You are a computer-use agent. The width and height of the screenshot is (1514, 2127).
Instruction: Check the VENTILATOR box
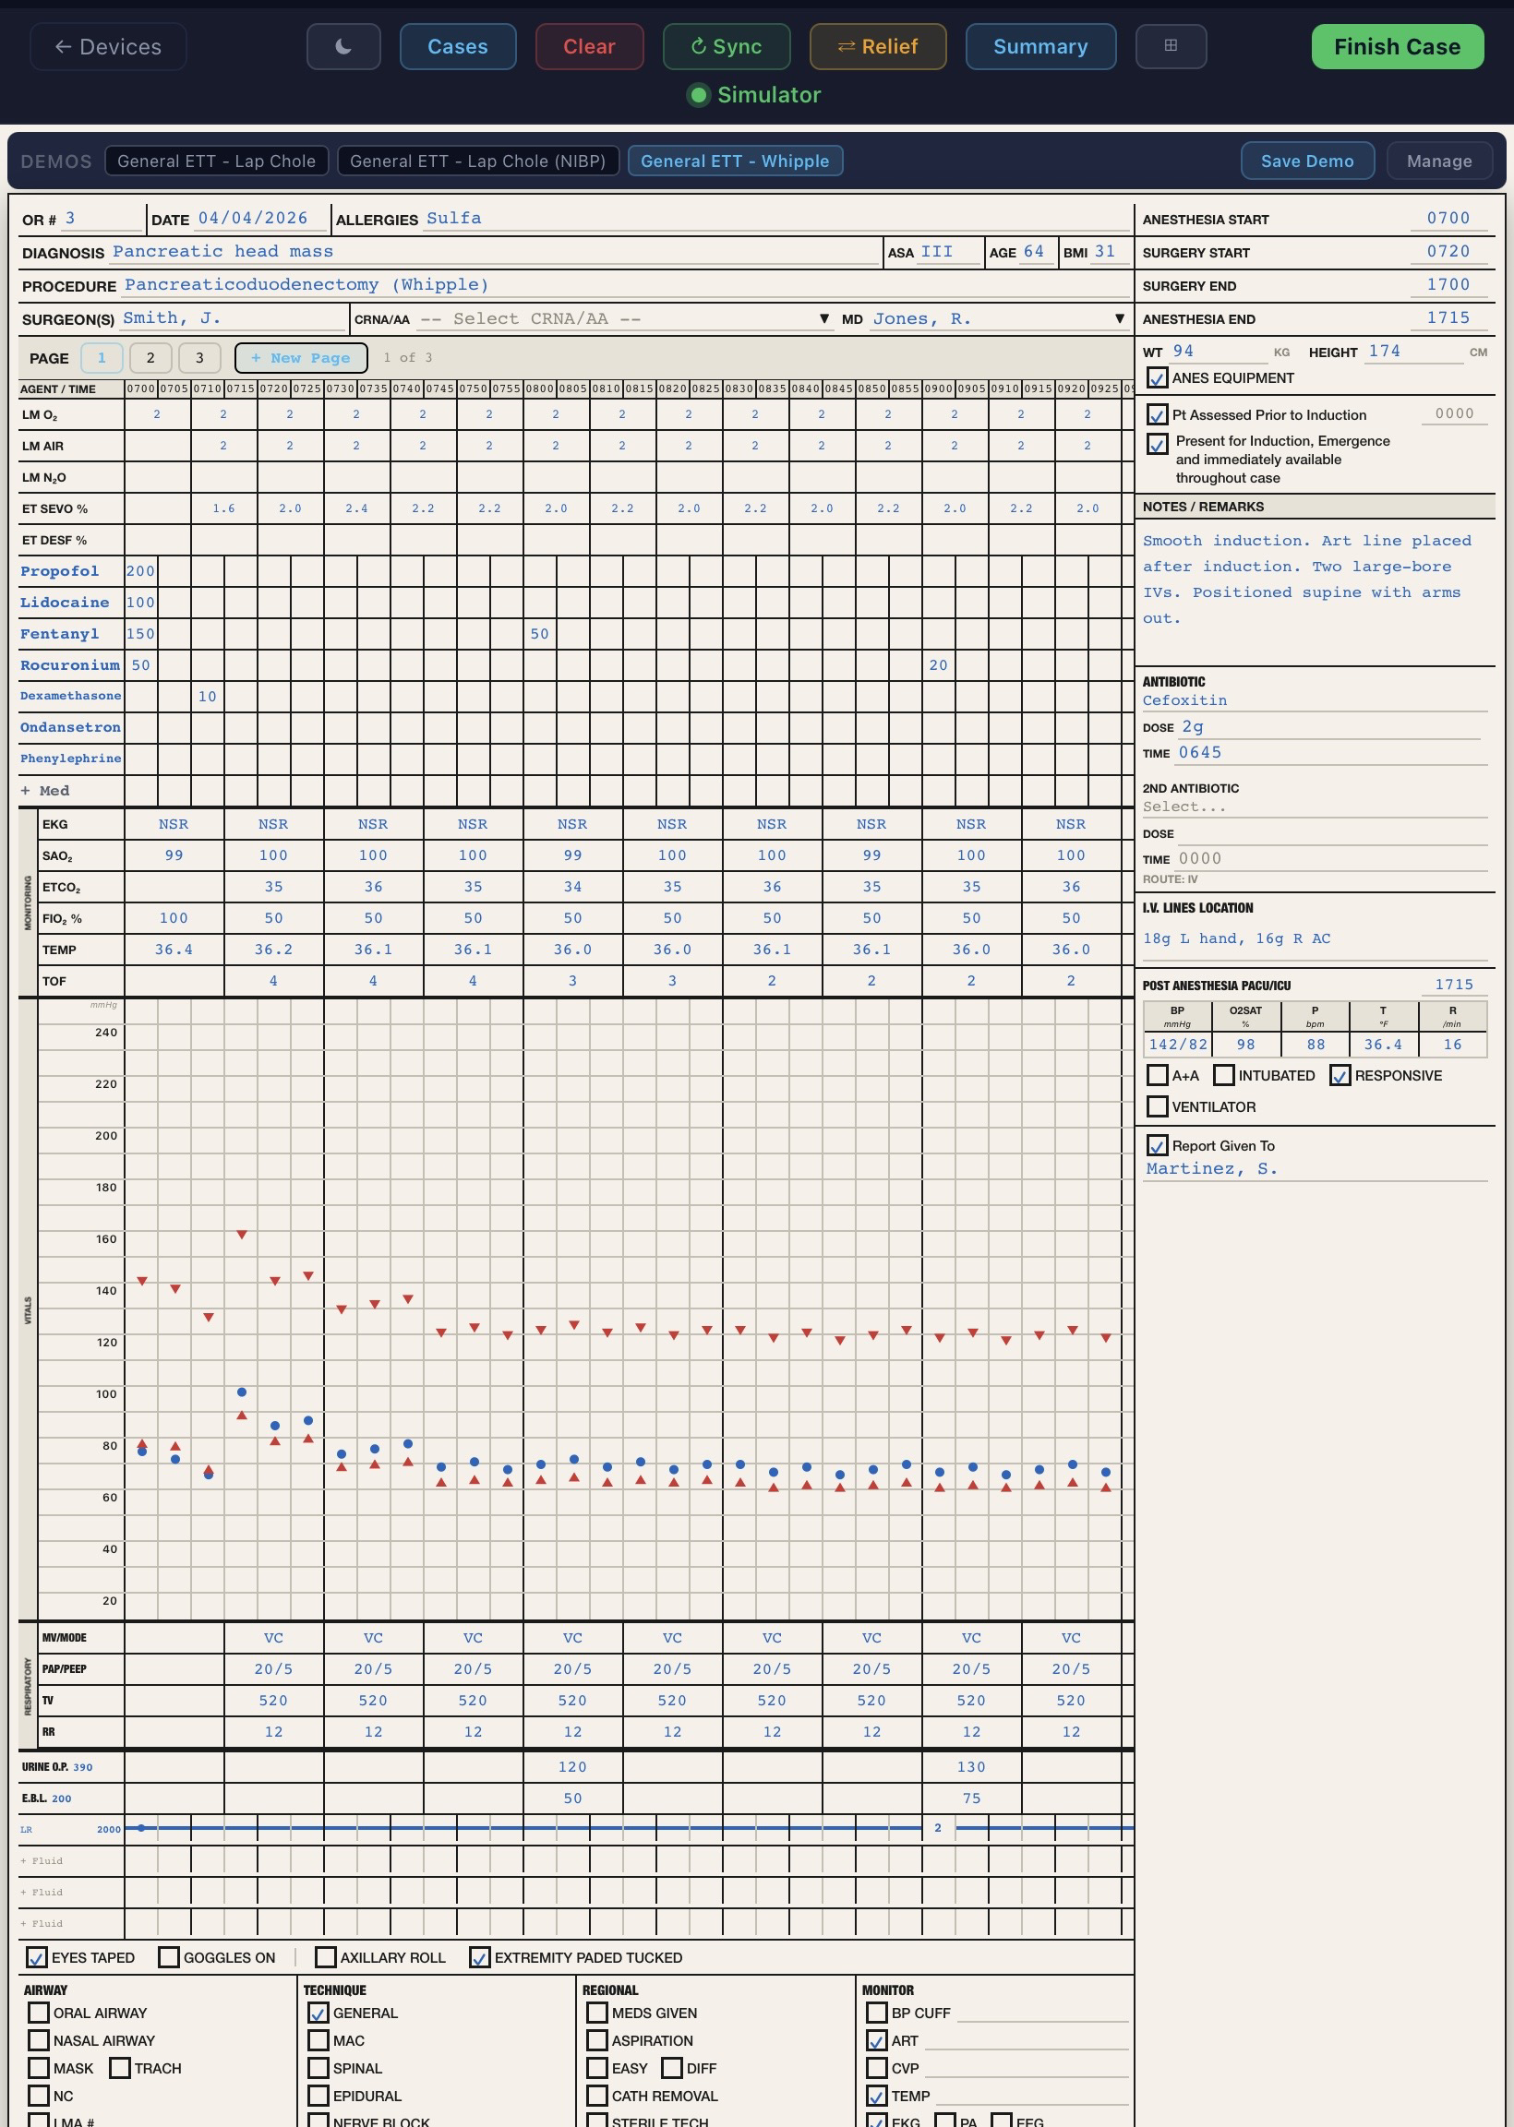click(1157, 1106)
